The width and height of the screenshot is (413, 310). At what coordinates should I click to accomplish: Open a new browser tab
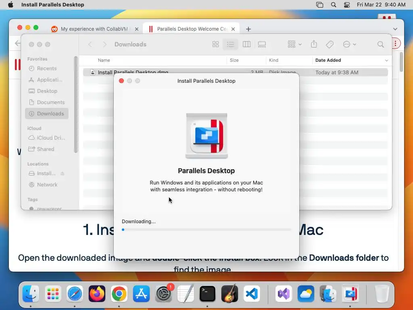point(248,29)
